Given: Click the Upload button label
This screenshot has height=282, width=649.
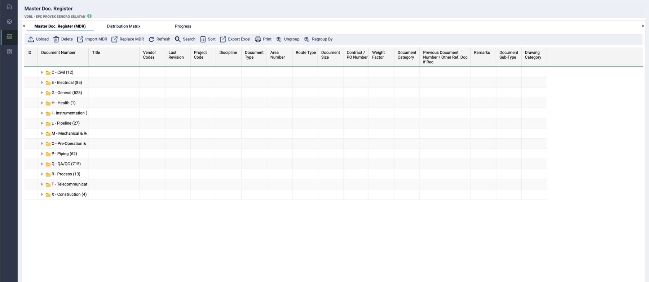Looking at the screenshot, I should pyautogui.click(x=42, y=39).
